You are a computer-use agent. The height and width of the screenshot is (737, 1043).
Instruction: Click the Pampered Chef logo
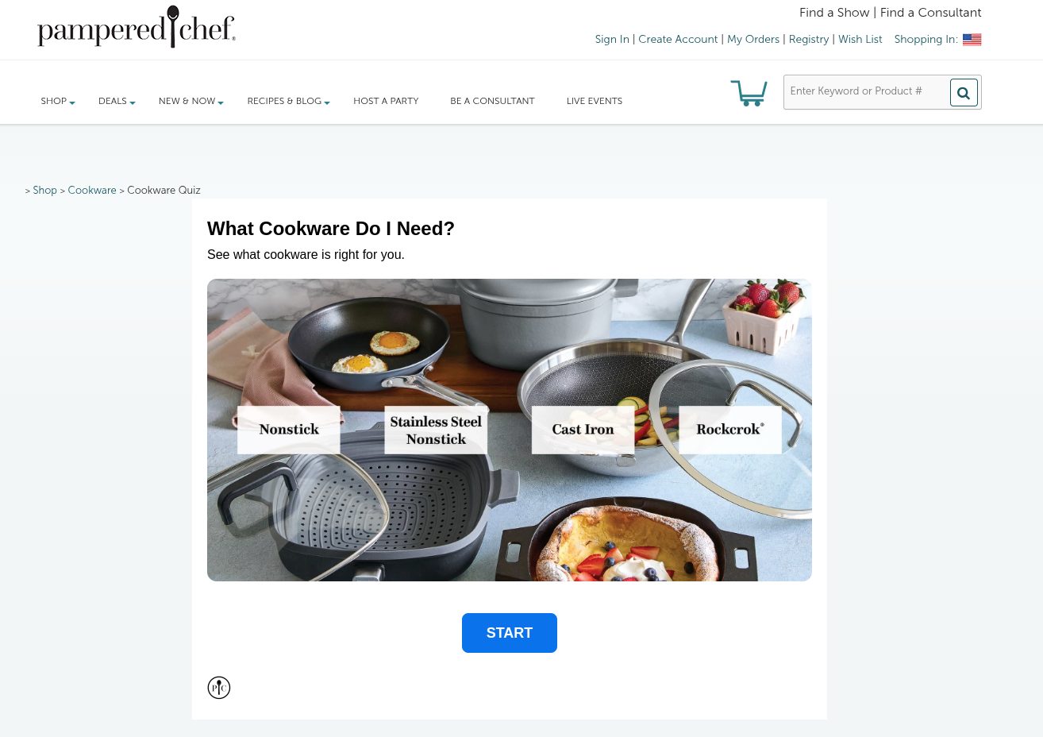137,28
